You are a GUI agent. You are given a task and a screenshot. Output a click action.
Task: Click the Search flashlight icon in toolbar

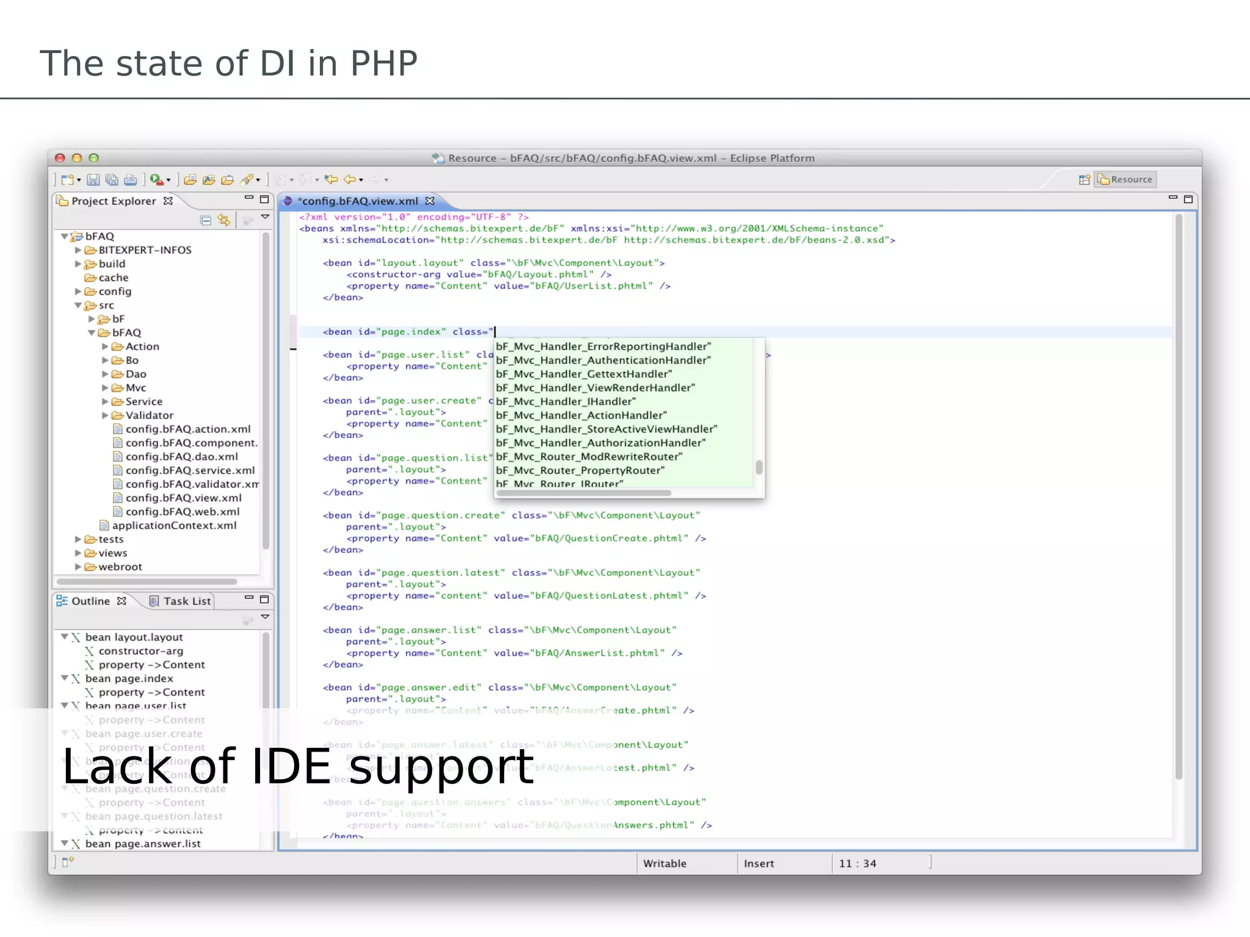[x=247, y=179]
